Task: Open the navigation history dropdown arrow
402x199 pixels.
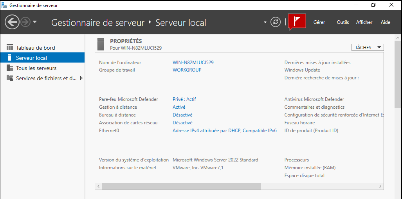Action: pyautogui.click(x=34, y=22)
